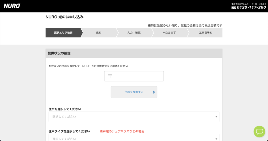Select the 入力・確認 step
The width and height of the screenshot is (268, 141).
(134, 33)
